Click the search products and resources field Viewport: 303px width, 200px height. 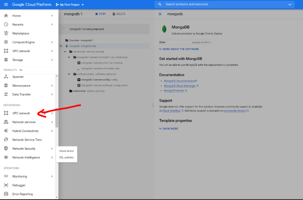(224, 4)
